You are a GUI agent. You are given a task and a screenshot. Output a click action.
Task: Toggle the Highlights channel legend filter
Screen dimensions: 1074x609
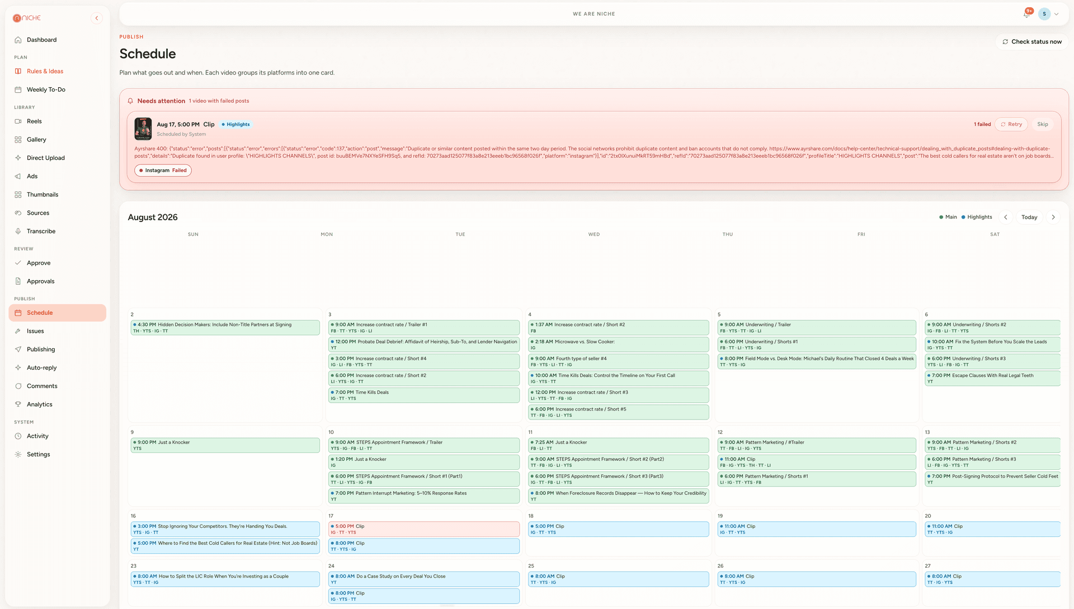tap(977, 217)
